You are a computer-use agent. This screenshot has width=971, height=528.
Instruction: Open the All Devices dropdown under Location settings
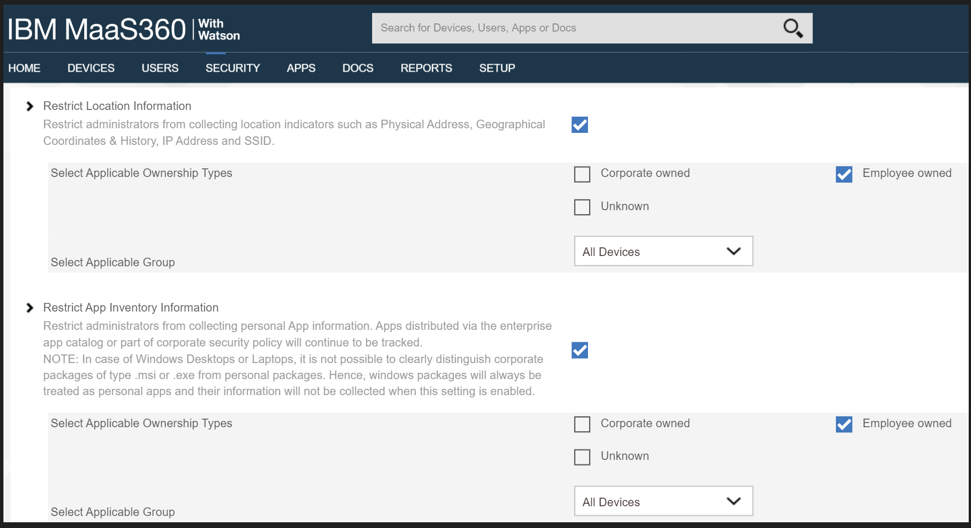[663, 251]
